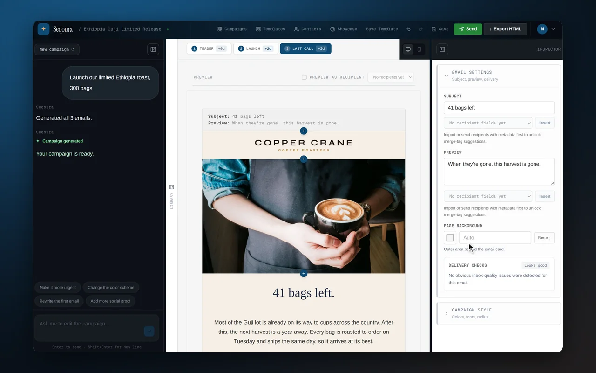Collapse the Inspector panel
This screenshot has height=373, width=596.
(x=442, y=49)
